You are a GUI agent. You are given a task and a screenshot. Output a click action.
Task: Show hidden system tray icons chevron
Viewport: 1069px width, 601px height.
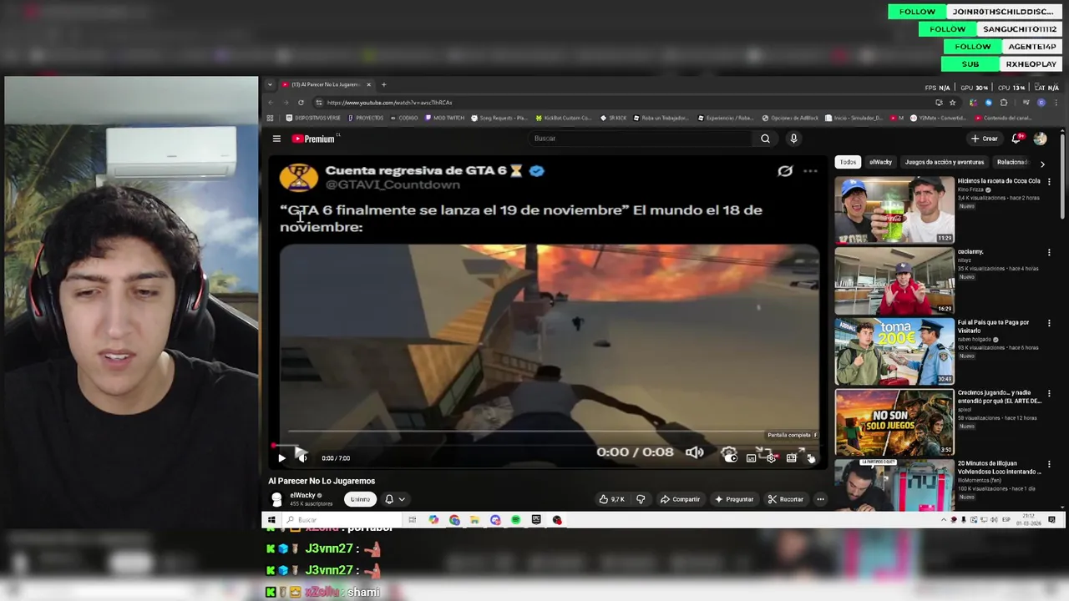click(944, 520)
